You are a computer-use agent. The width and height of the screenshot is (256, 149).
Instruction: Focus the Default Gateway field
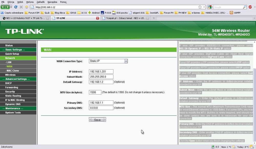(x=101, y=82)
